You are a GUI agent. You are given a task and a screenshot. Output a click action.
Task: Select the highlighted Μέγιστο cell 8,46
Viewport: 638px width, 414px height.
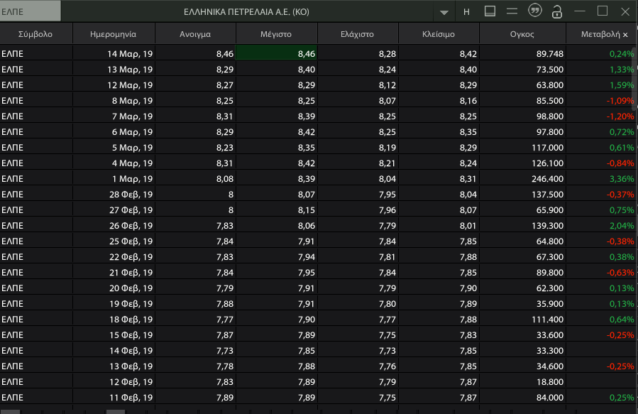pos(276,54)
